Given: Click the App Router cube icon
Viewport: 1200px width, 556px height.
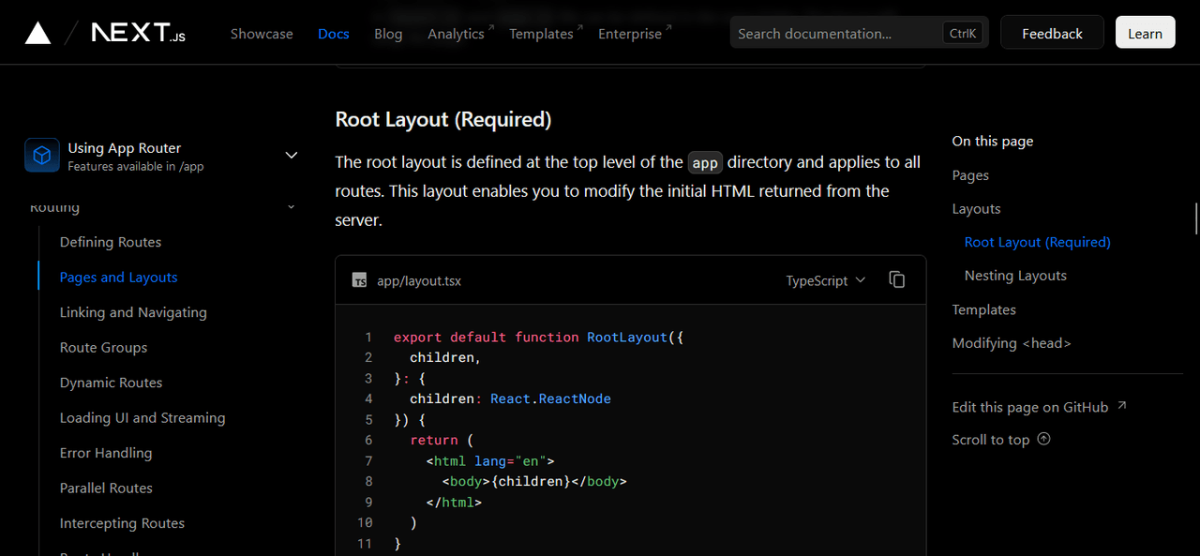Looking at the screenshot, I should 42,156.
